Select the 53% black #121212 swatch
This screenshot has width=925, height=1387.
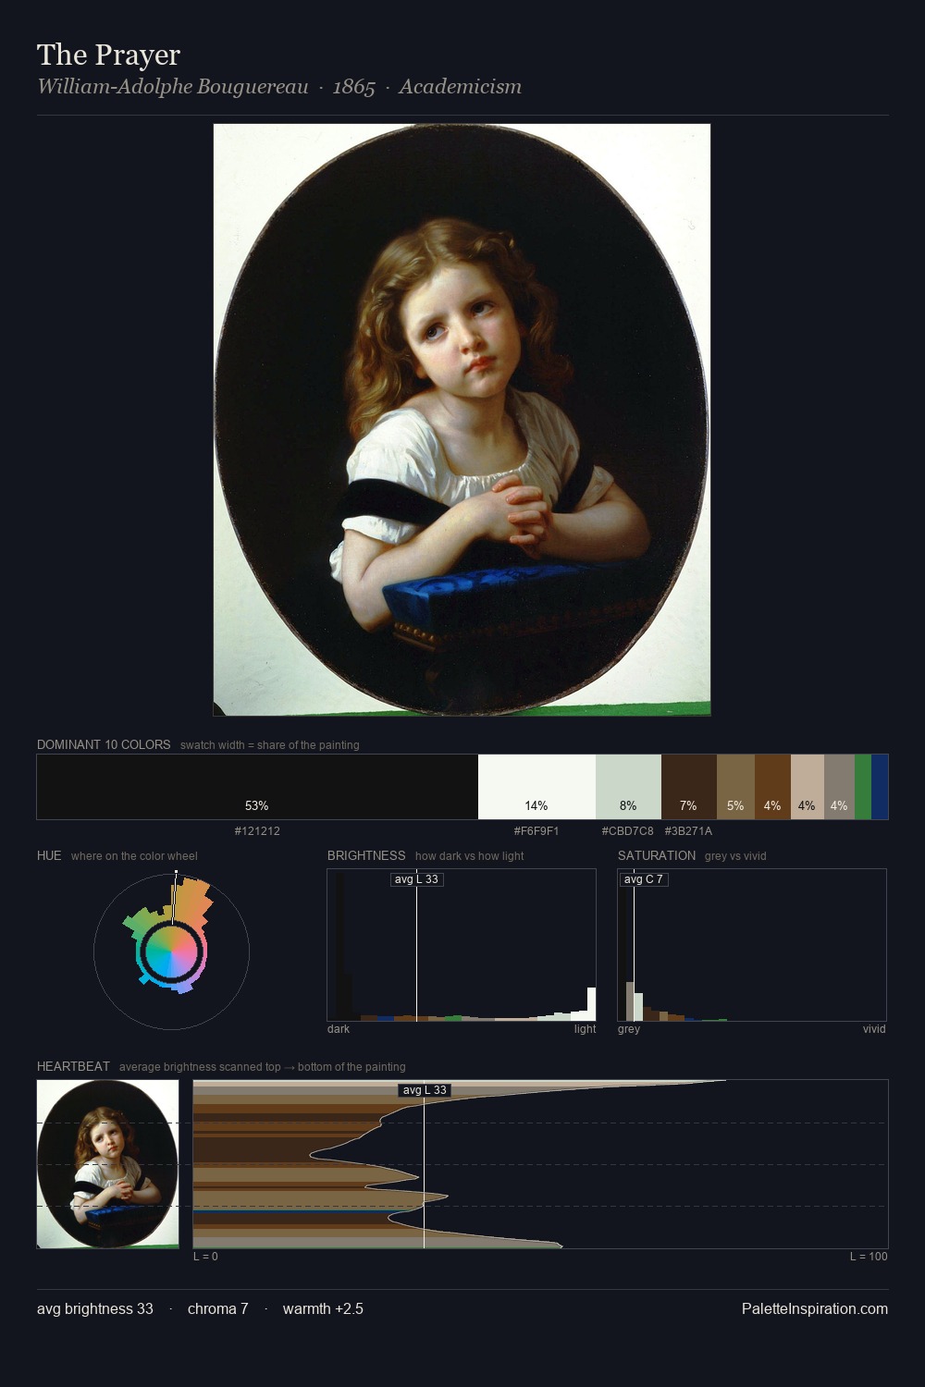257,787
